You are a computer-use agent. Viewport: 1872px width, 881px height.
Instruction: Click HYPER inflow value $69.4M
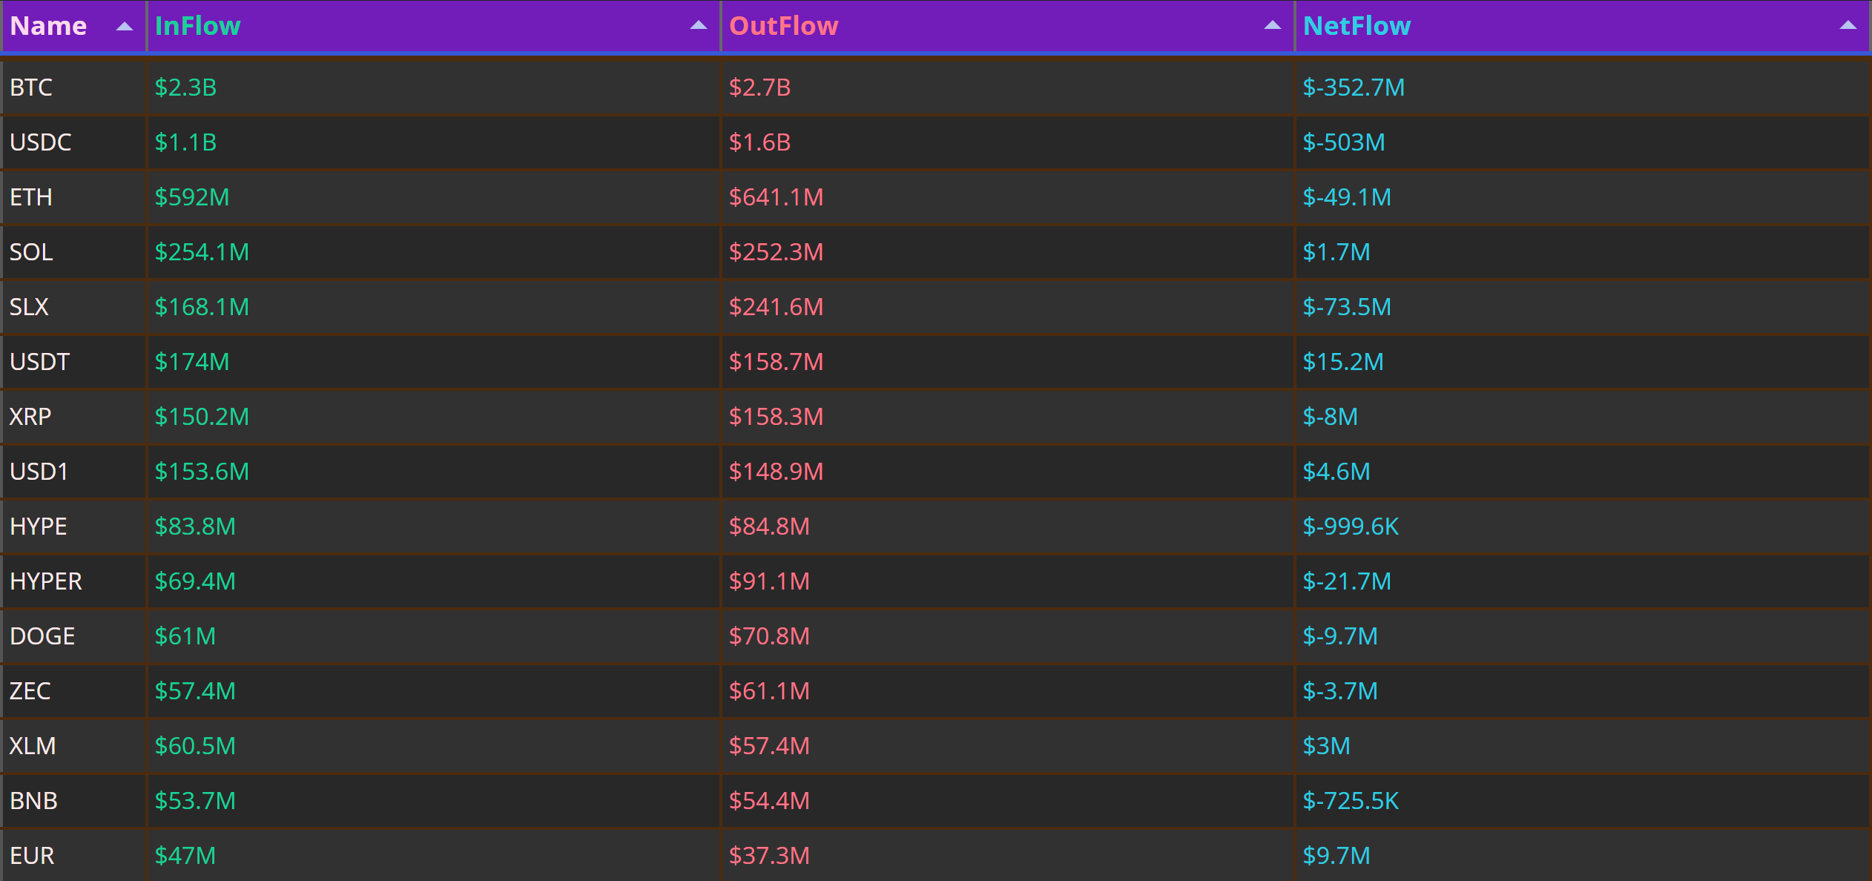(195, 581)
